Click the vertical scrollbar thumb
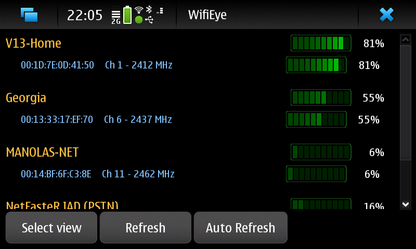416x249 pixels. coord(406,103)
